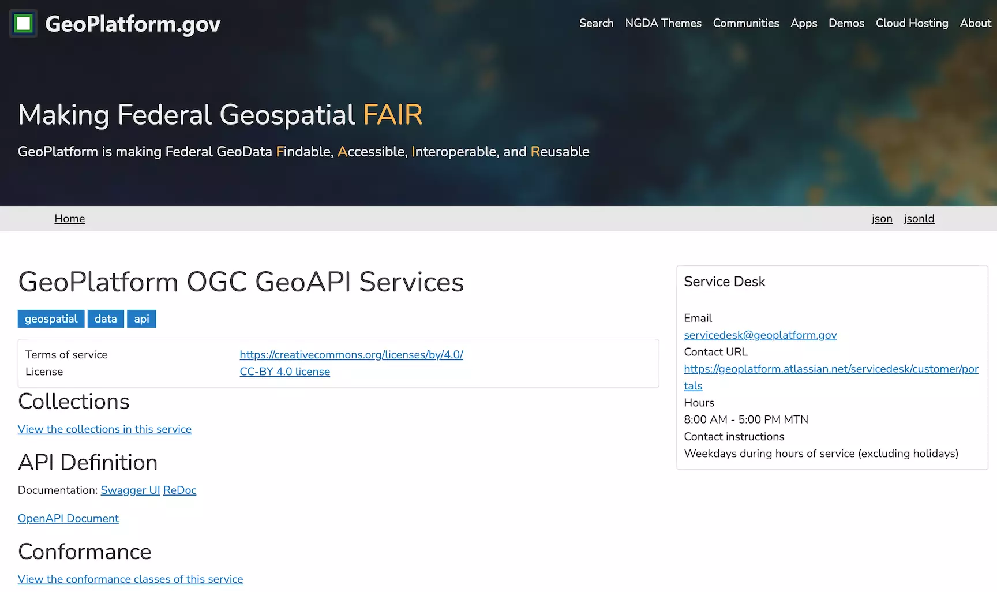Click the Service Desk heading

725,282
